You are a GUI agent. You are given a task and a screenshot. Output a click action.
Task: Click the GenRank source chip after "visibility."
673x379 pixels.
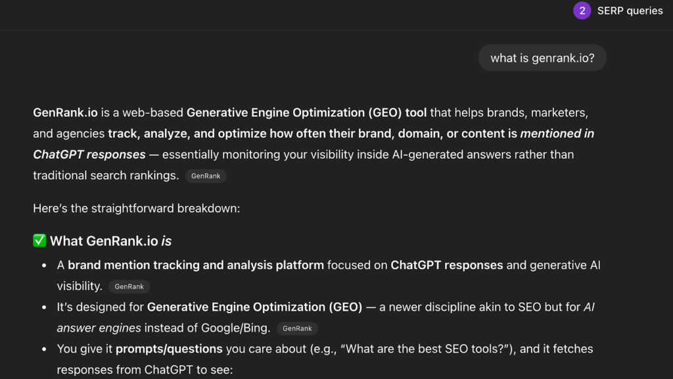[x=129, y=286]
